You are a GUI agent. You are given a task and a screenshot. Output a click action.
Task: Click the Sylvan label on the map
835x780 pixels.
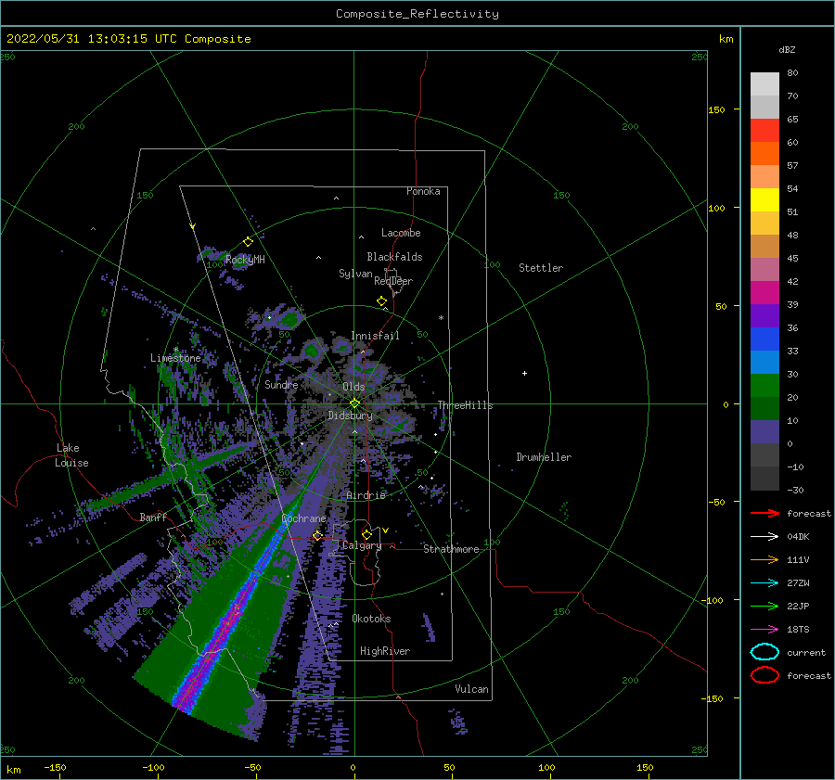coord(355,274)
